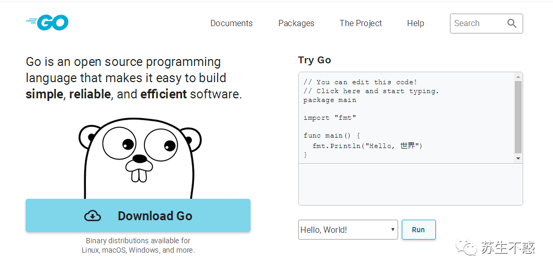
Task: Open the Documents menu item
Action: (x=231, y=24)
